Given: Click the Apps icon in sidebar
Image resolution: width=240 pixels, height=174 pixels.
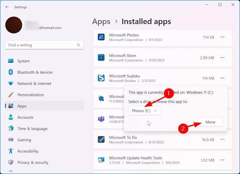Looking at the screenshot, I should pyautogui.click(x=11, y=106).
